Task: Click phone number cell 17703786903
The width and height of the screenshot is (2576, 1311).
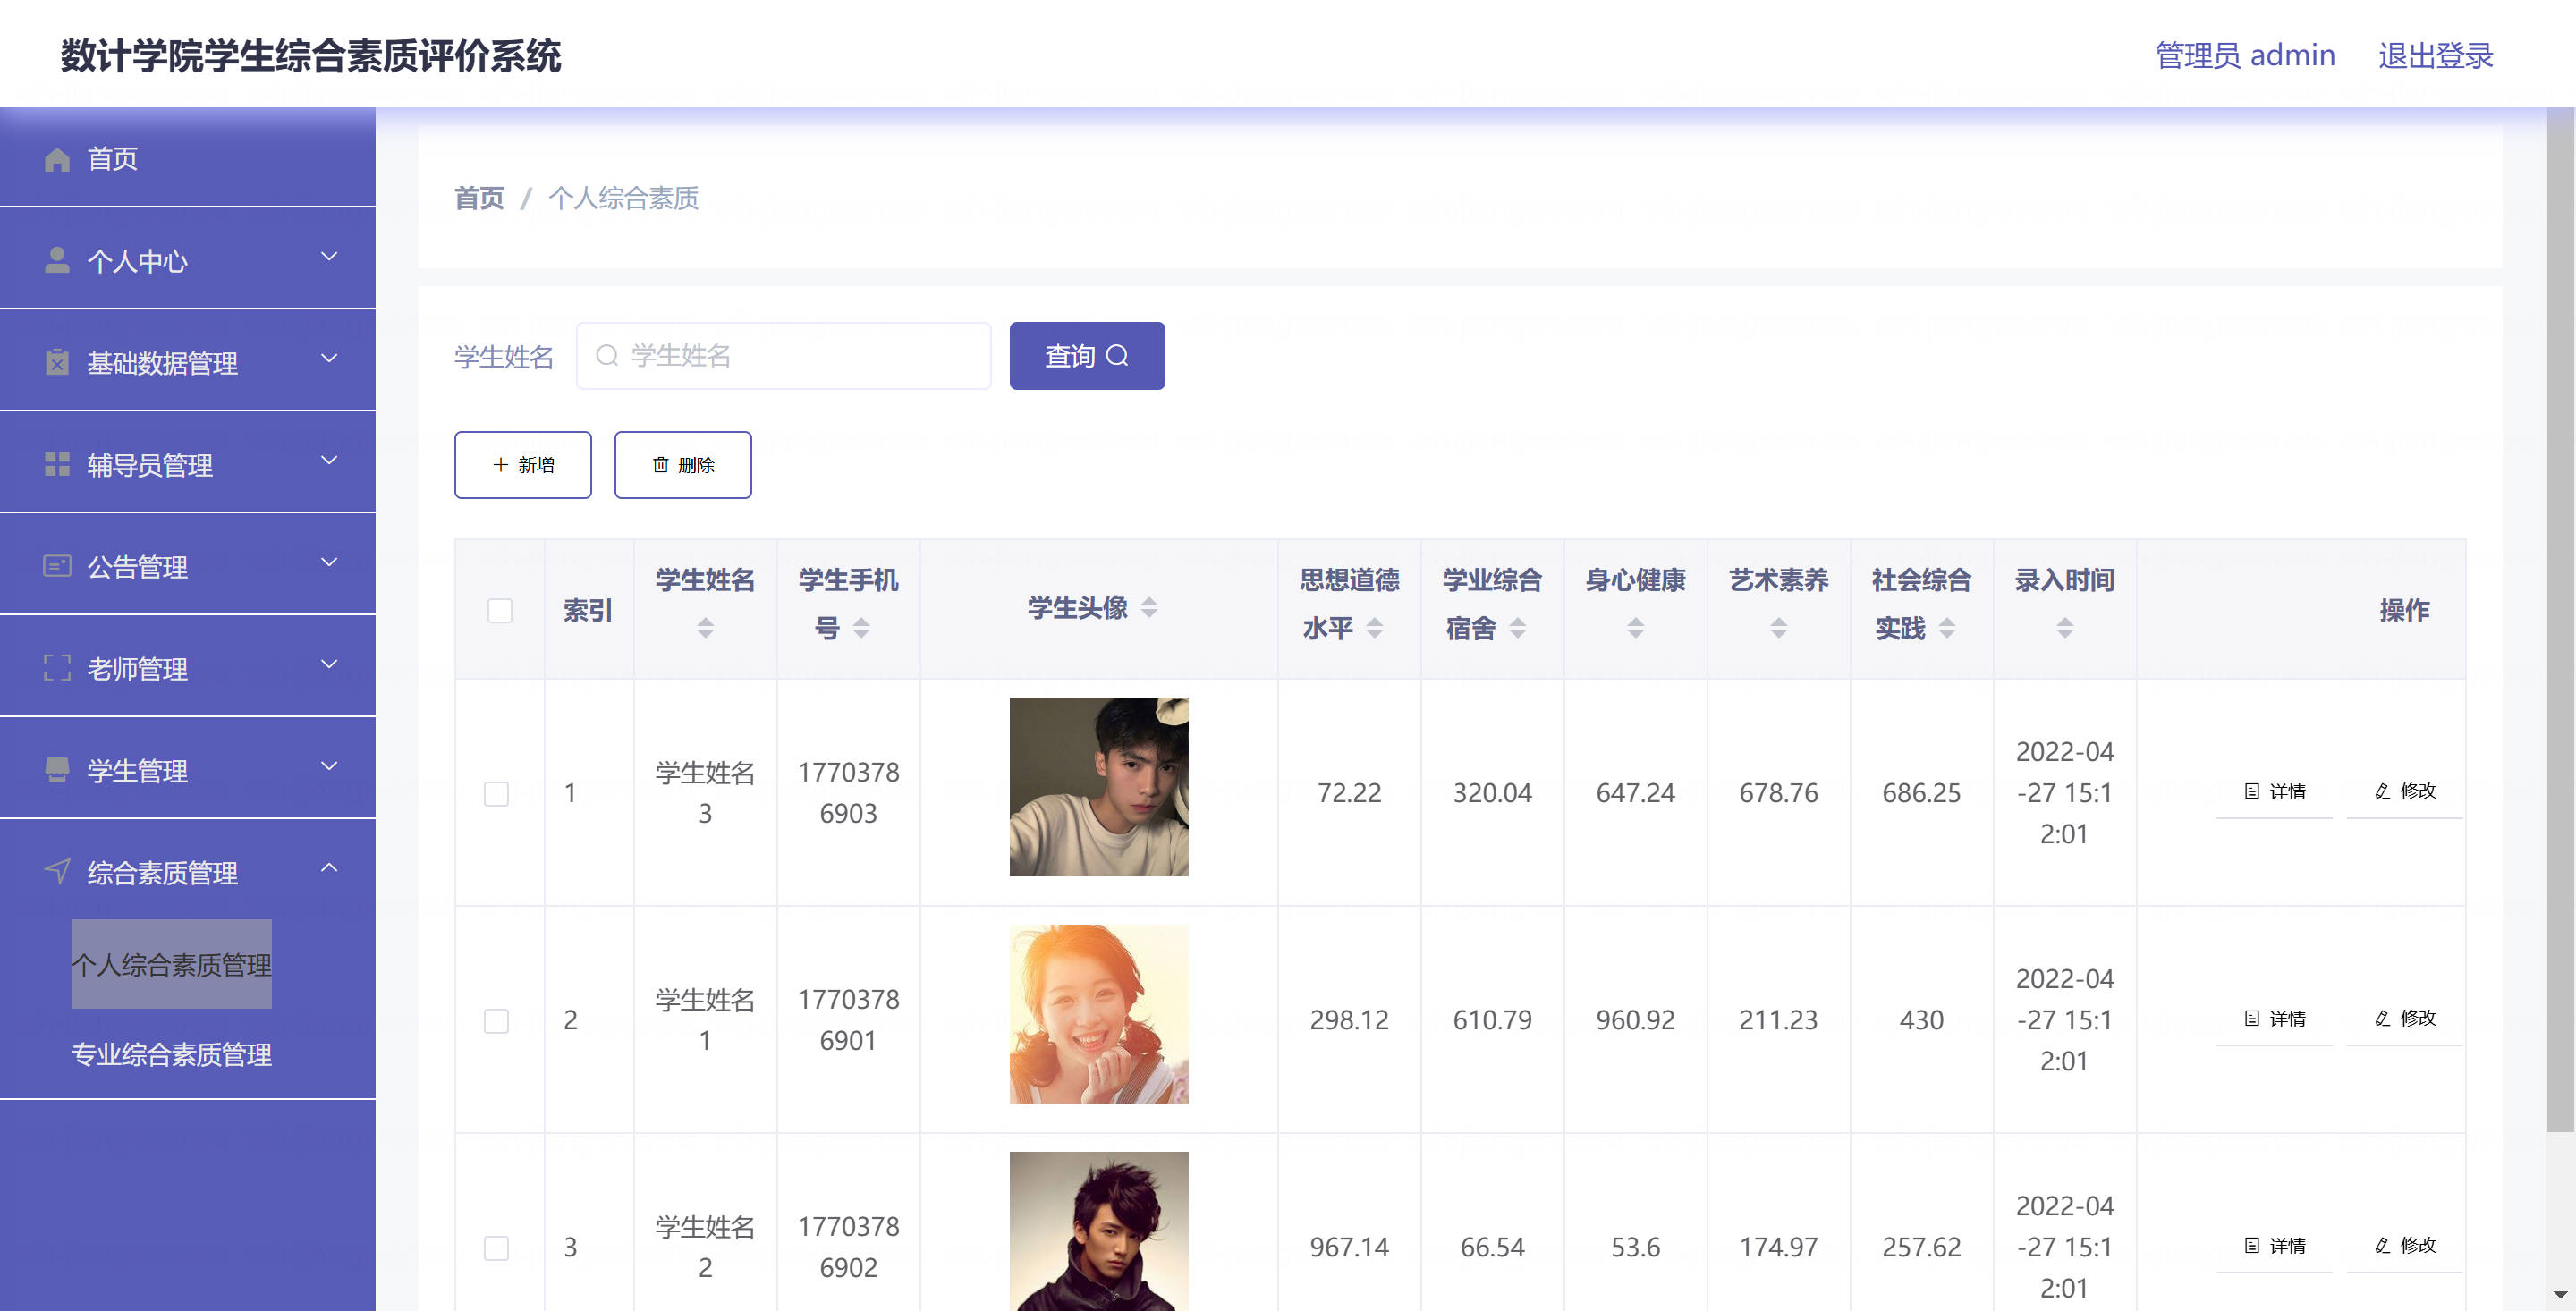Action: 848,793
